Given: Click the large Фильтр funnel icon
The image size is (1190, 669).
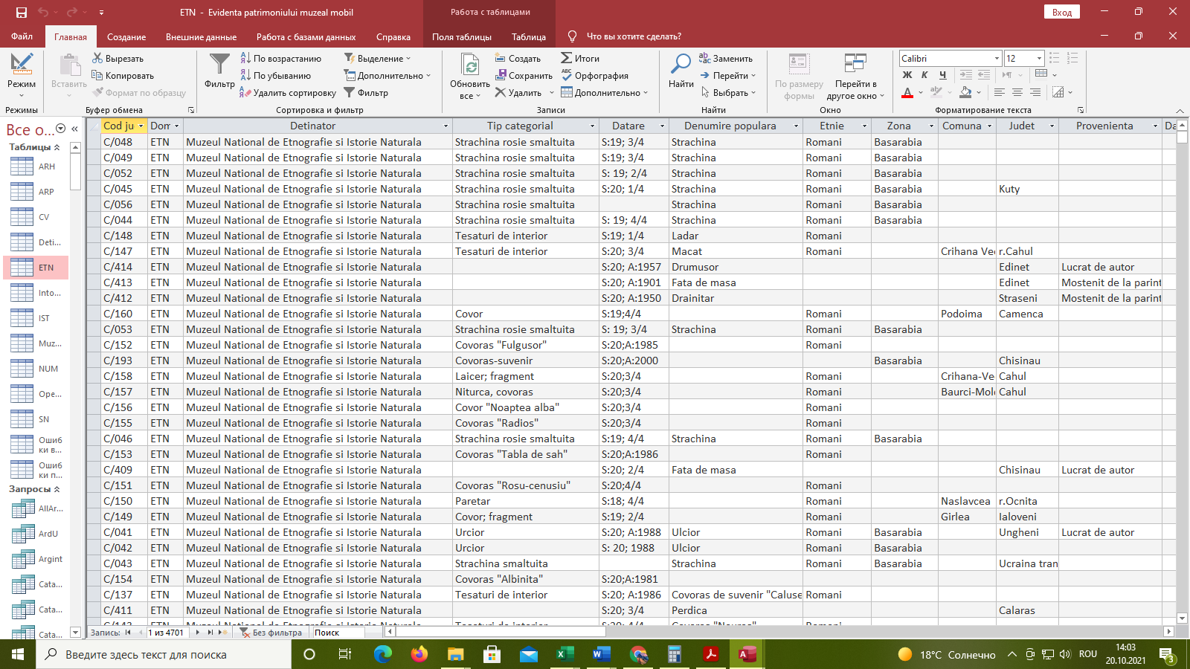Looking at the screenshot, I should click(219, 65).
